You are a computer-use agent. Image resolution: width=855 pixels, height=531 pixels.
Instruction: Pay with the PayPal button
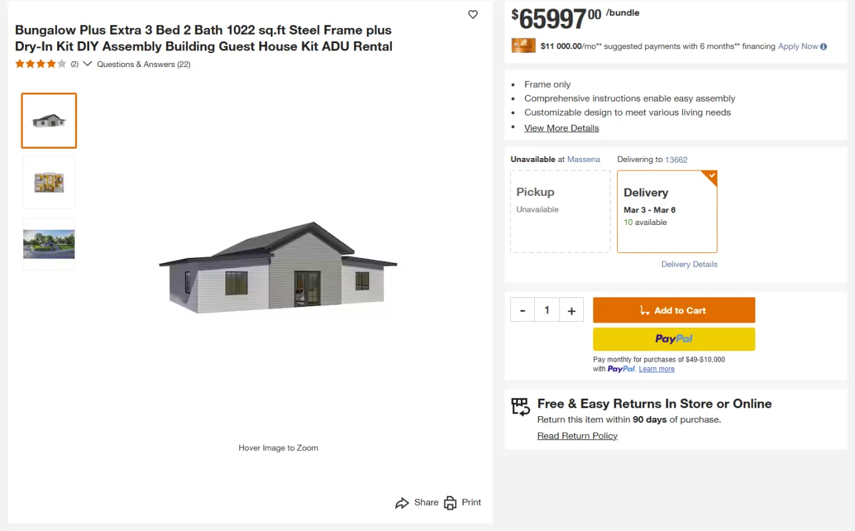pos(674,339)
